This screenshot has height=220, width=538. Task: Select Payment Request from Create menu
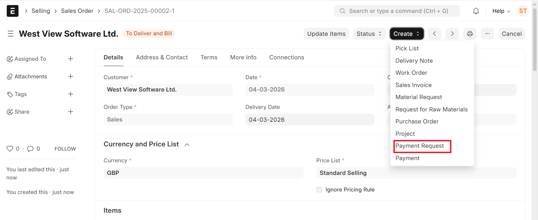pyautogui.click(x=419, y=146)
